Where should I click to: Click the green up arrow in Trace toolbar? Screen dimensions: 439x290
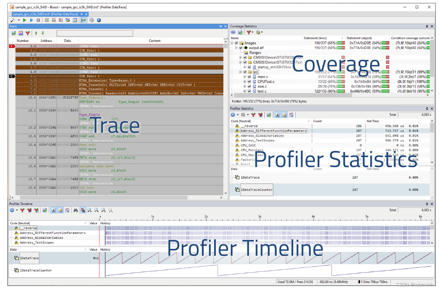(x=36, y=33)
